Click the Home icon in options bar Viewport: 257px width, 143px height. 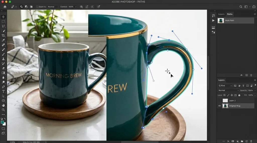point(5,7)
